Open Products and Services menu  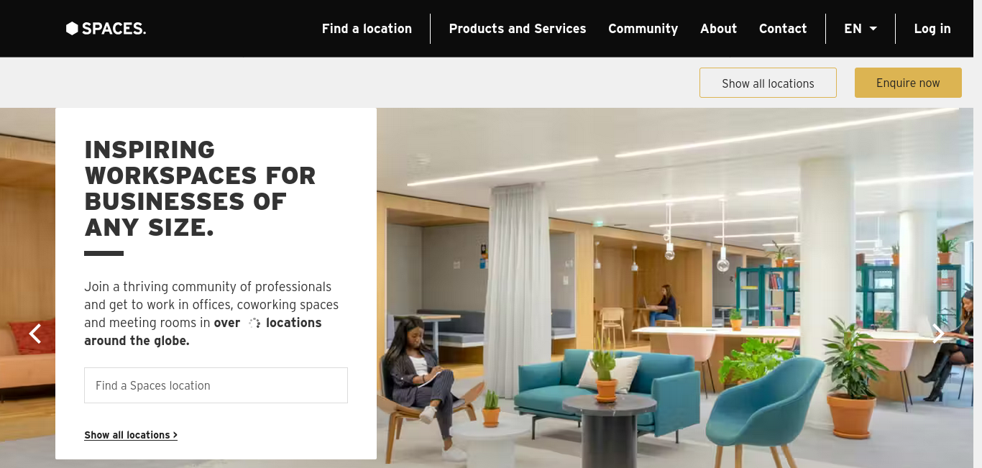(x=518, y=29)
